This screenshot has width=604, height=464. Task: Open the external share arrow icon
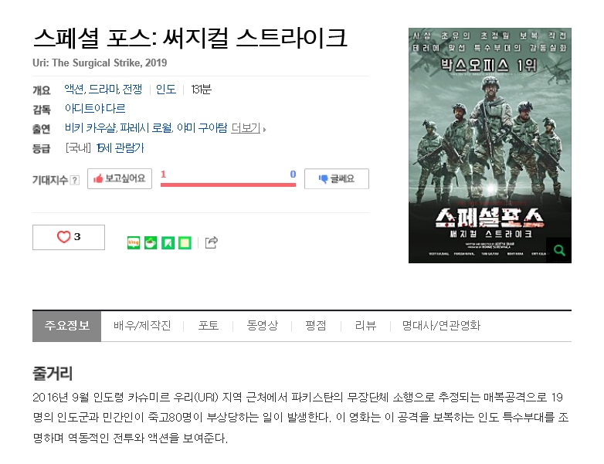[x=212, y=242]
